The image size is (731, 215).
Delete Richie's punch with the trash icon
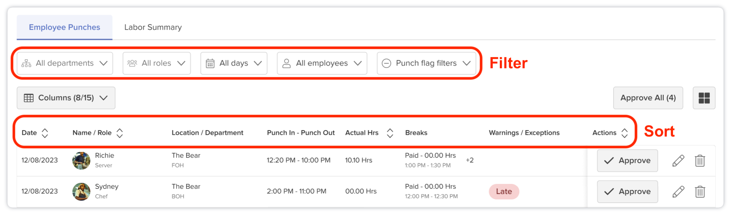[x=700, y=161]
